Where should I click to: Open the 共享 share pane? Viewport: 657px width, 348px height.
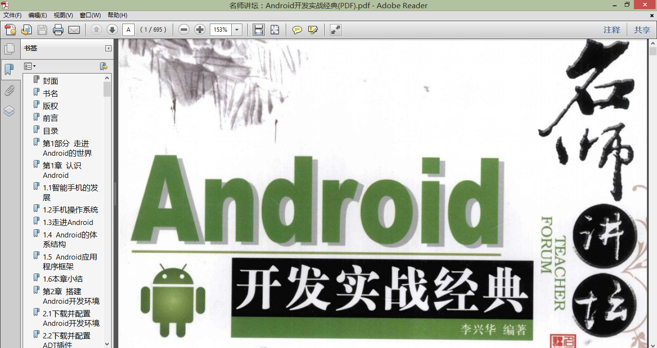(642, 30)
